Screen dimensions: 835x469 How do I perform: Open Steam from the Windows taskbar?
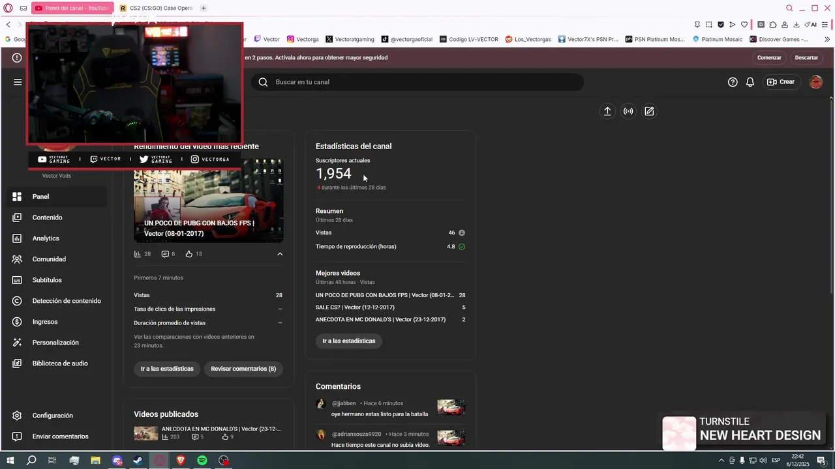138,461
